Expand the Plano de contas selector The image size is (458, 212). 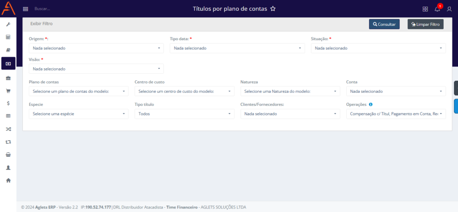coord(79,91)
